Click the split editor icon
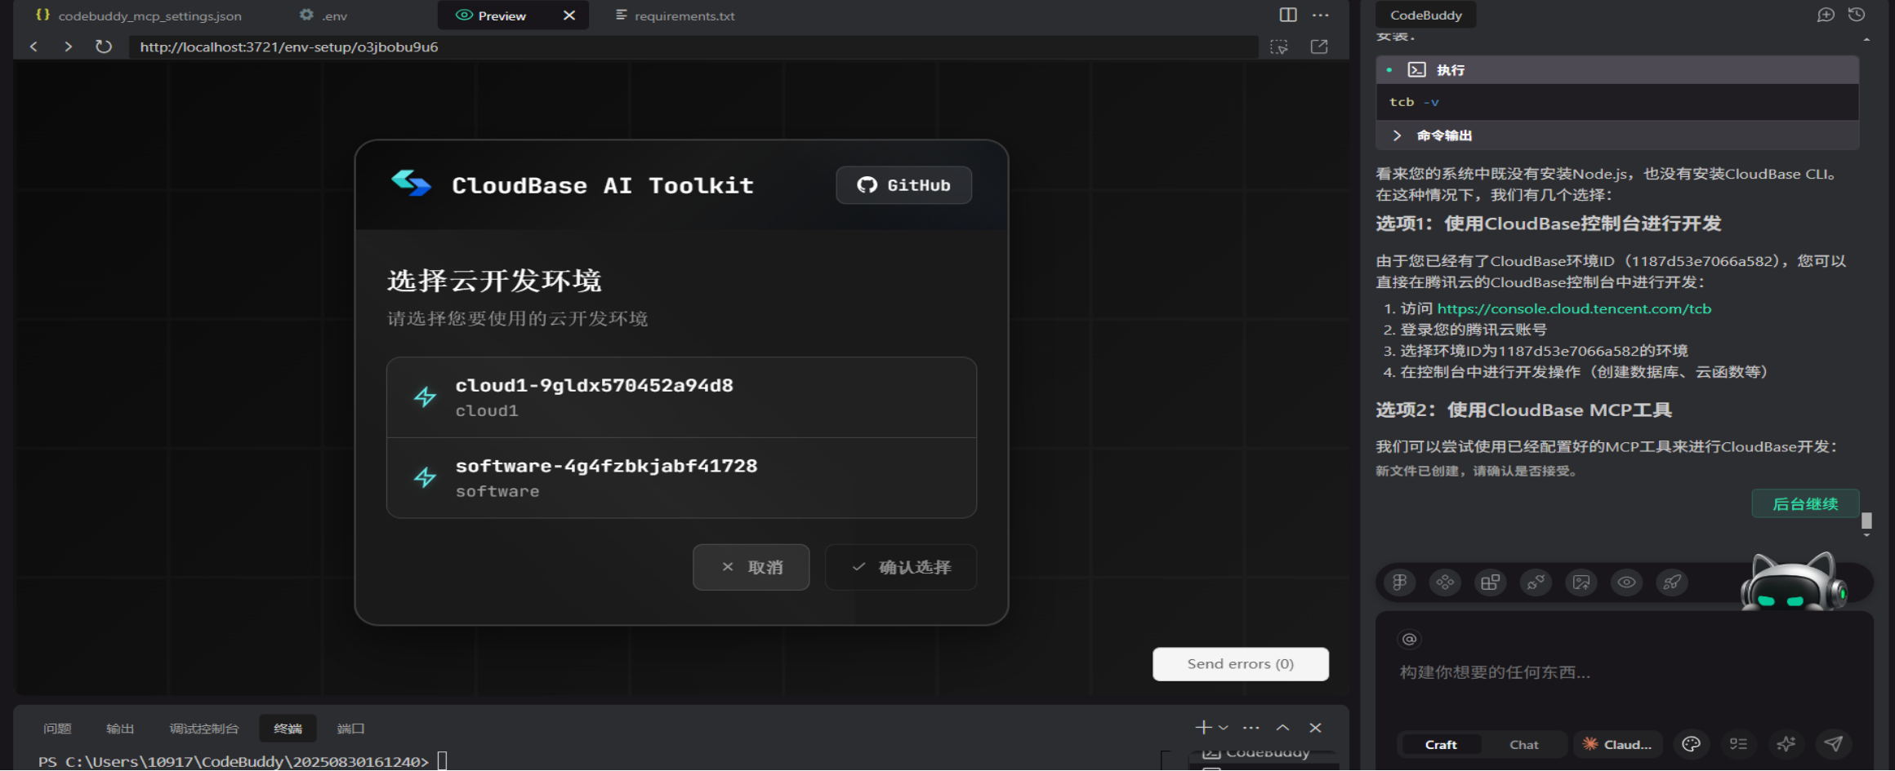 [x=1288, y=15]
